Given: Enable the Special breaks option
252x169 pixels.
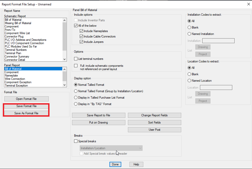Looking at the screenshot, I should (76, 141).
